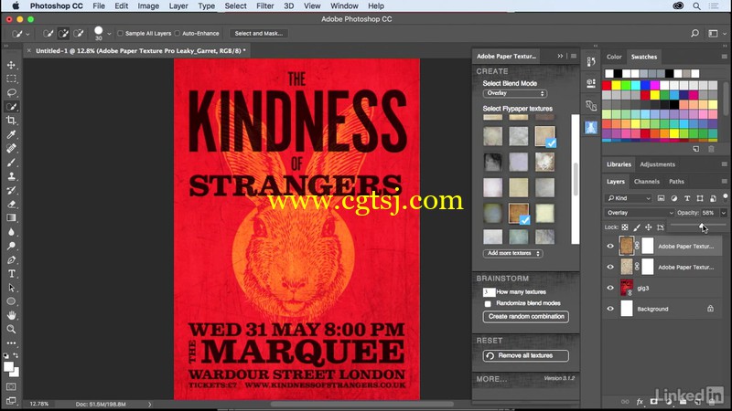732x411 pixels.
Task: Hide the second Adobe Paper Texture layer
Action: coord(610,267)
